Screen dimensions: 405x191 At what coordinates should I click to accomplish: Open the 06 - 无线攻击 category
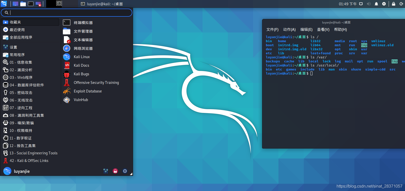coord(30,100)
